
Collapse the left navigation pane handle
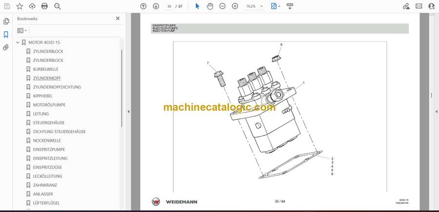coord(128,112)
